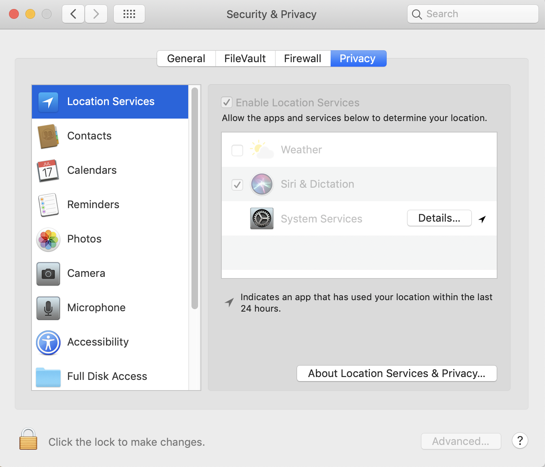This screenshot has width=545, height=467.
Task: Click the location arrow next to Details
Action: [x=482, y=219]
